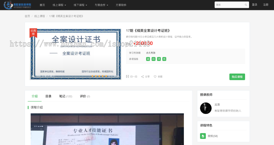This screenshot has height=145, width=274.
Task: Switch to the 笔记 (122) tab
Action: pyautogui.click(x=65, y=96)
